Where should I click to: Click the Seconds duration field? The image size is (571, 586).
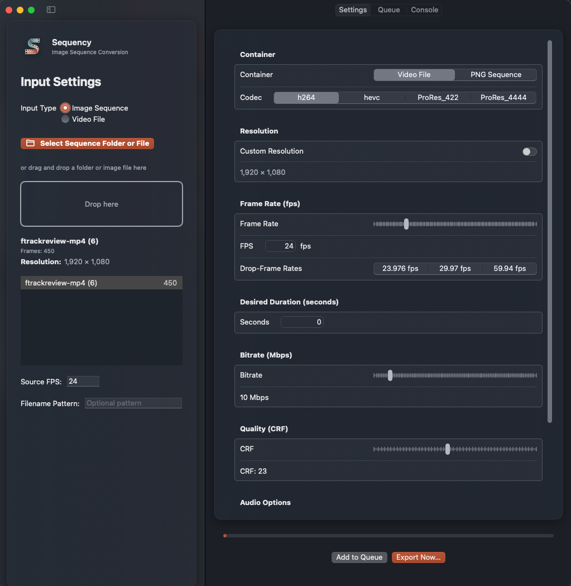(x=302, y=322)
